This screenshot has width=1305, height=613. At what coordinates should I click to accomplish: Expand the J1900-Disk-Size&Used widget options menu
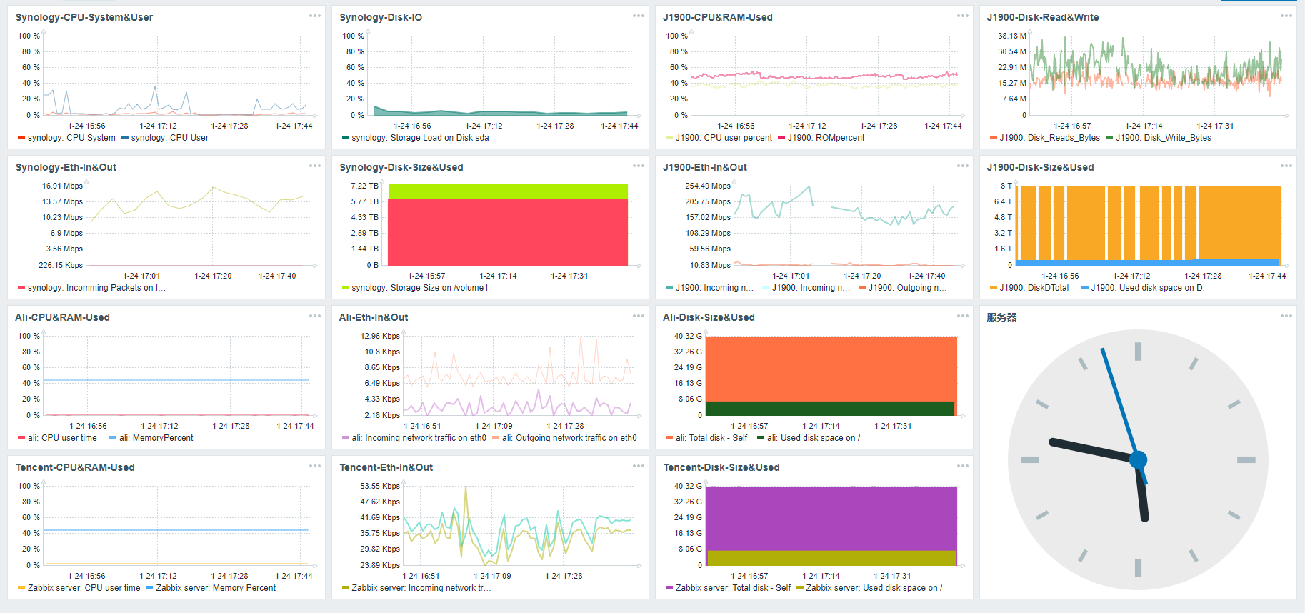coord(1286,166)
